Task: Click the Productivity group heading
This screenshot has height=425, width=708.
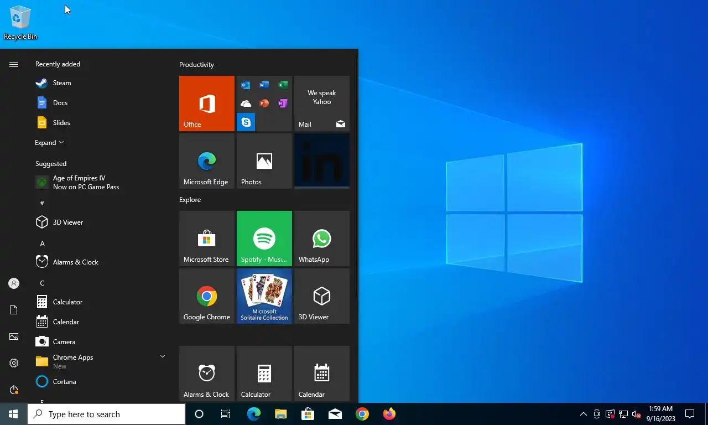Action: click(196, 65)
